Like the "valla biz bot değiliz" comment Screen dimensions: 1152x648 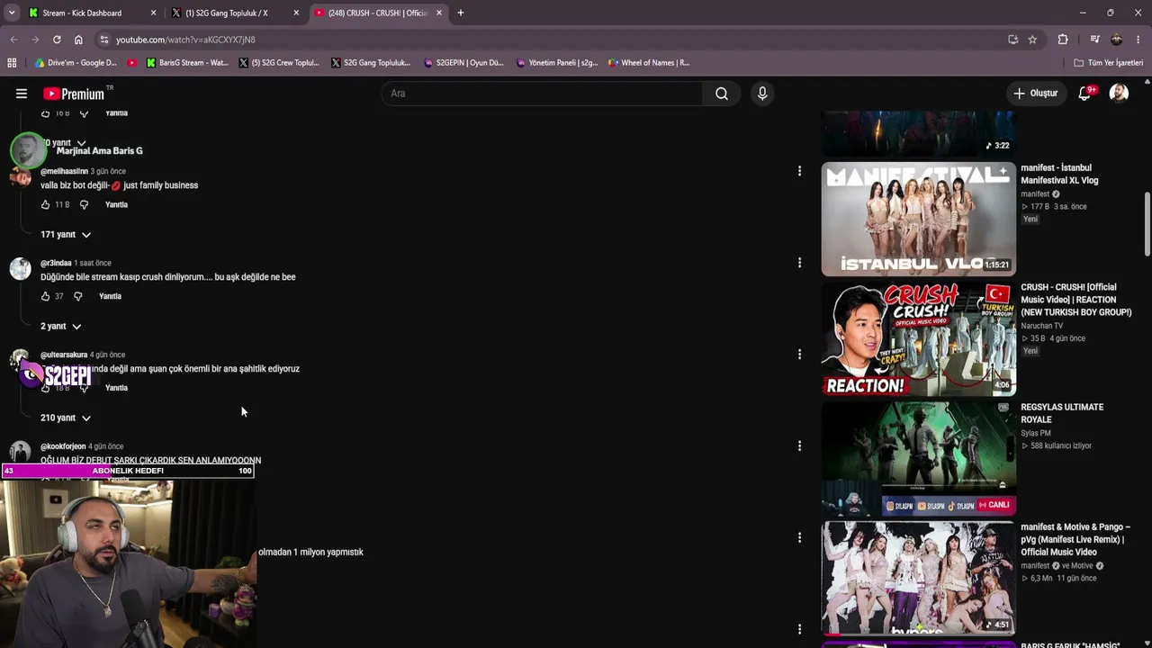[x=45, y=205]
